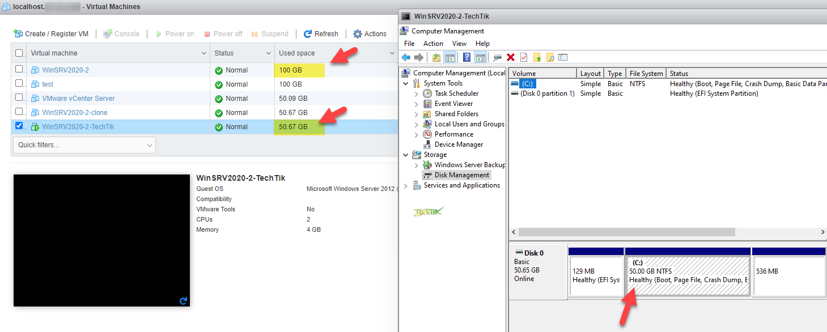Screen dimensions: 827x332
Task: Click the VM icon next to WinSRV2020-2-clone
Action: (x=35, y=113)
